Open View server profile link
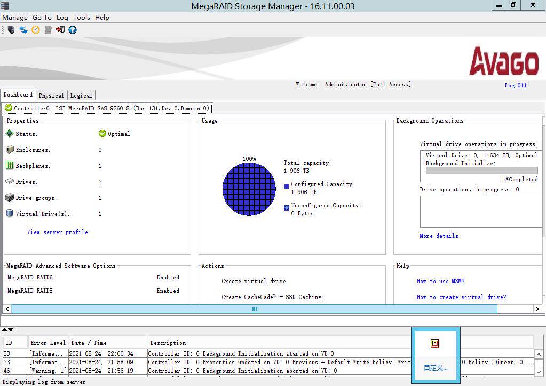This screenshot has height=386, width=546. click(x=58, y=232)
